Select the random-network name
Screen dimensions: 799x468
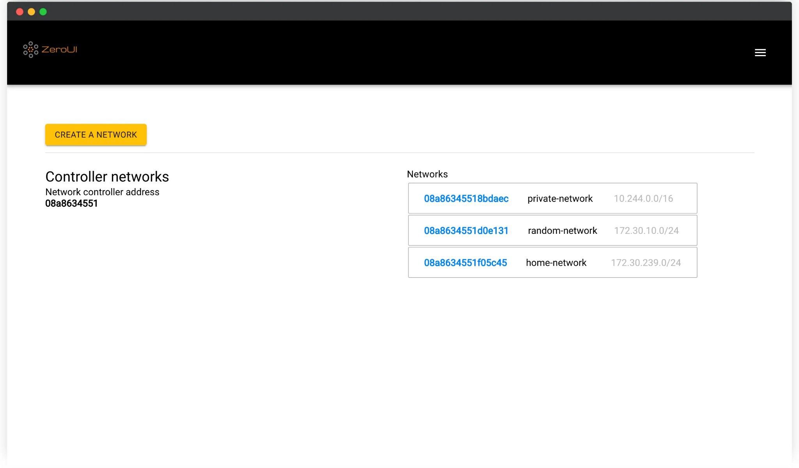[x=562, y=231]
